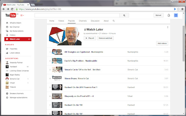Open the Vsauce subscription
The image size is (186, 116).
pos(13,87)
